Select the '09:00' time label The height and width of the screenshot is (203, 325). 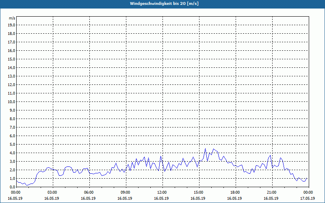[126, 192]
